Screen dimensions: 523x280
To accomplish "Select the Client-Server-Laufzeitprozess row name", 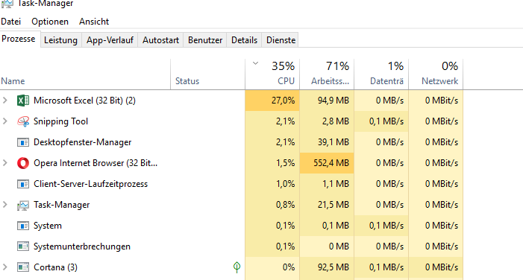I will tap(90, 184).
